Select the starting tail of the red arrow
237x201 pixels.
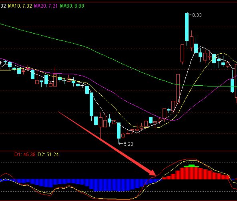pyautogui.click(x=59, y=112)
